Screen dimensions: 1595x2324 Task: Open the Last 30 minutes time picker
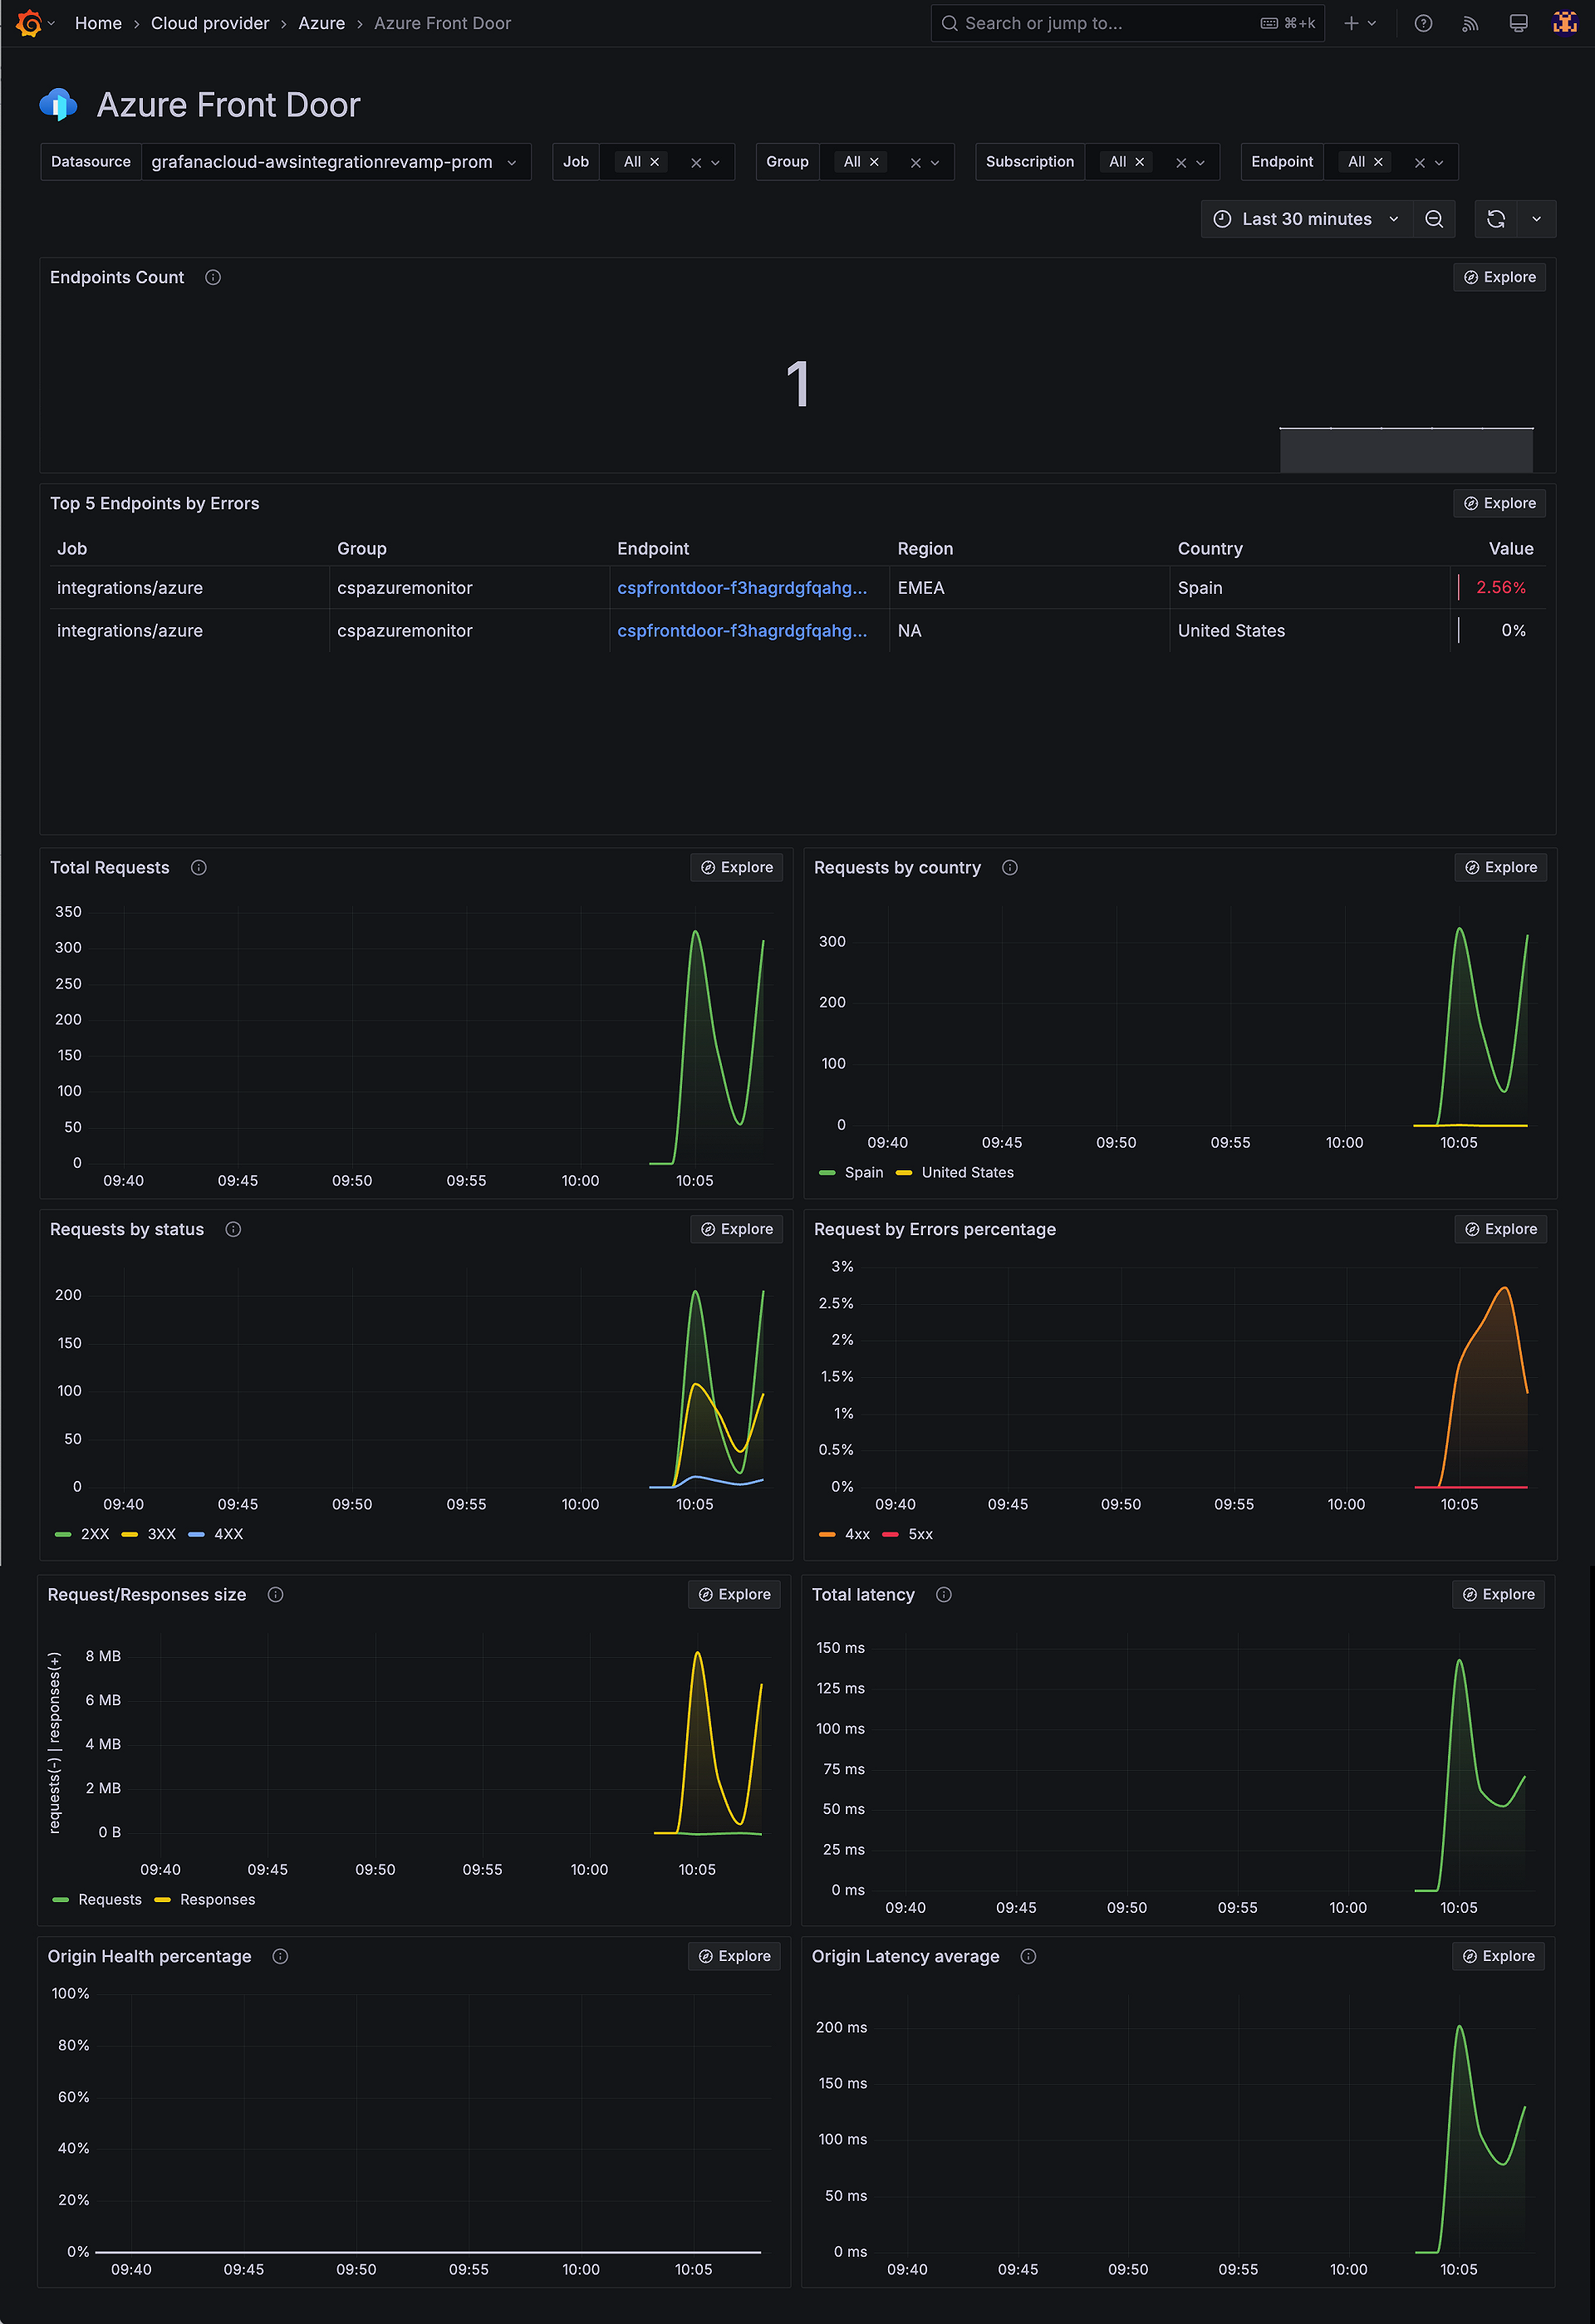(x=1304, y=218)
